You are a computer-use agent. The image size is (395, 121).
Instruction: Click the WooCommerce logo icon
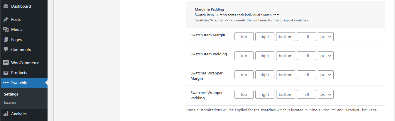(x=6, y=63)
